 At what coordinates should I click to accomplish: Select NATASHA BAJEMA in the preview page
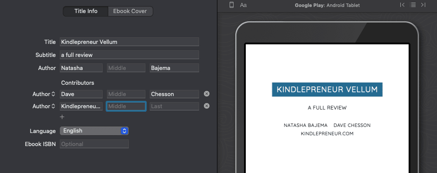(x=306, y=125)
